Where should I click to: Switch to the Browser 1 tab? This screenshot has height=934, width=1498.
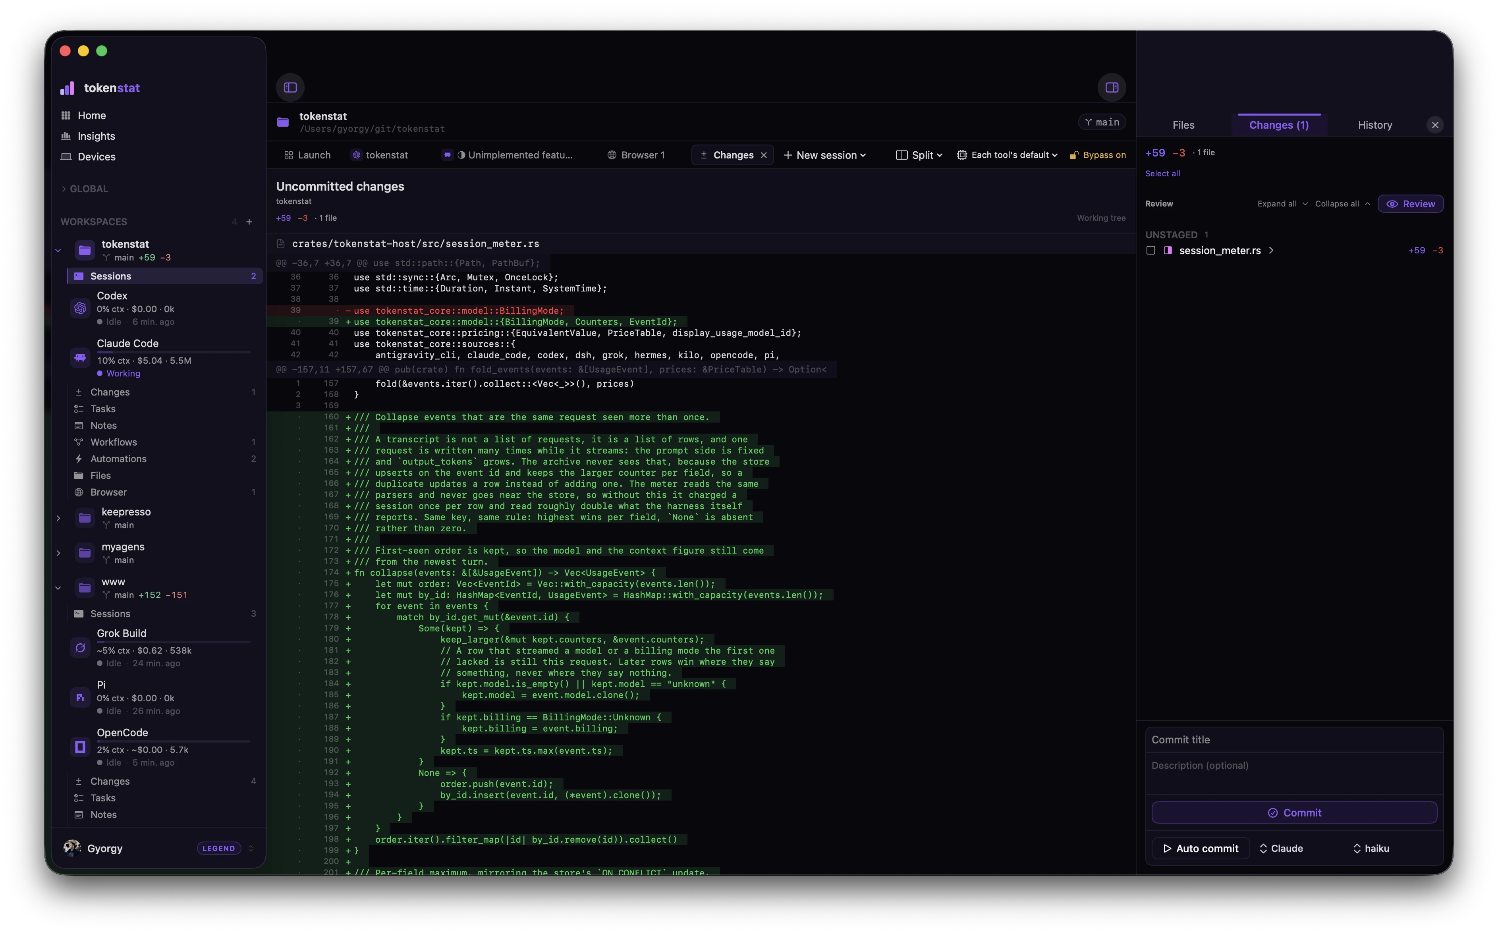(x=636, y=155)
